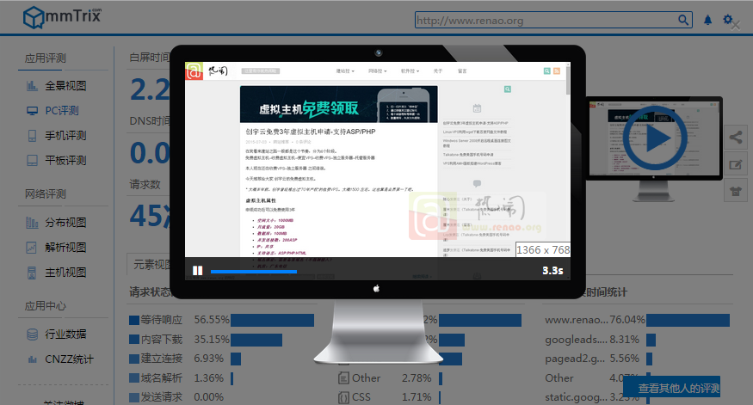The width and height of the screenshot is (753, 405).
Task: Click the red @ logo in the video
Action: point(194,71)
